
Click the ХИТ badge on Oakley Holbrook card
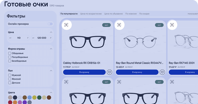click(x=106, y=25)
